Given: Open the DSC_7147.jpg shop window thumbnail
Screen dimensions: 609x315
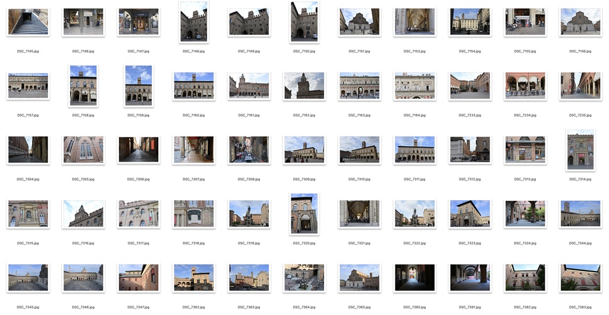Looking at the screenshot, I should (139, 22).
